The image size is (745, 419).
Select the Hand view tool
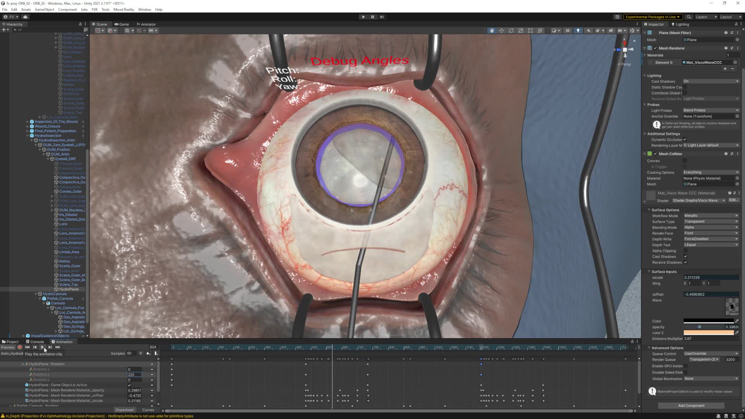[x=492, y=31]
